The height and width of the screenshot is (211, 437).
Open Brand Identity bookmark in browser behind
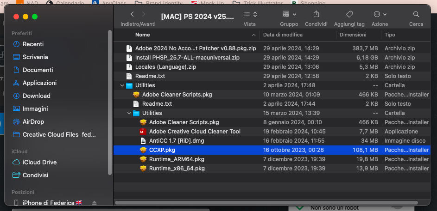pos(159,3)
